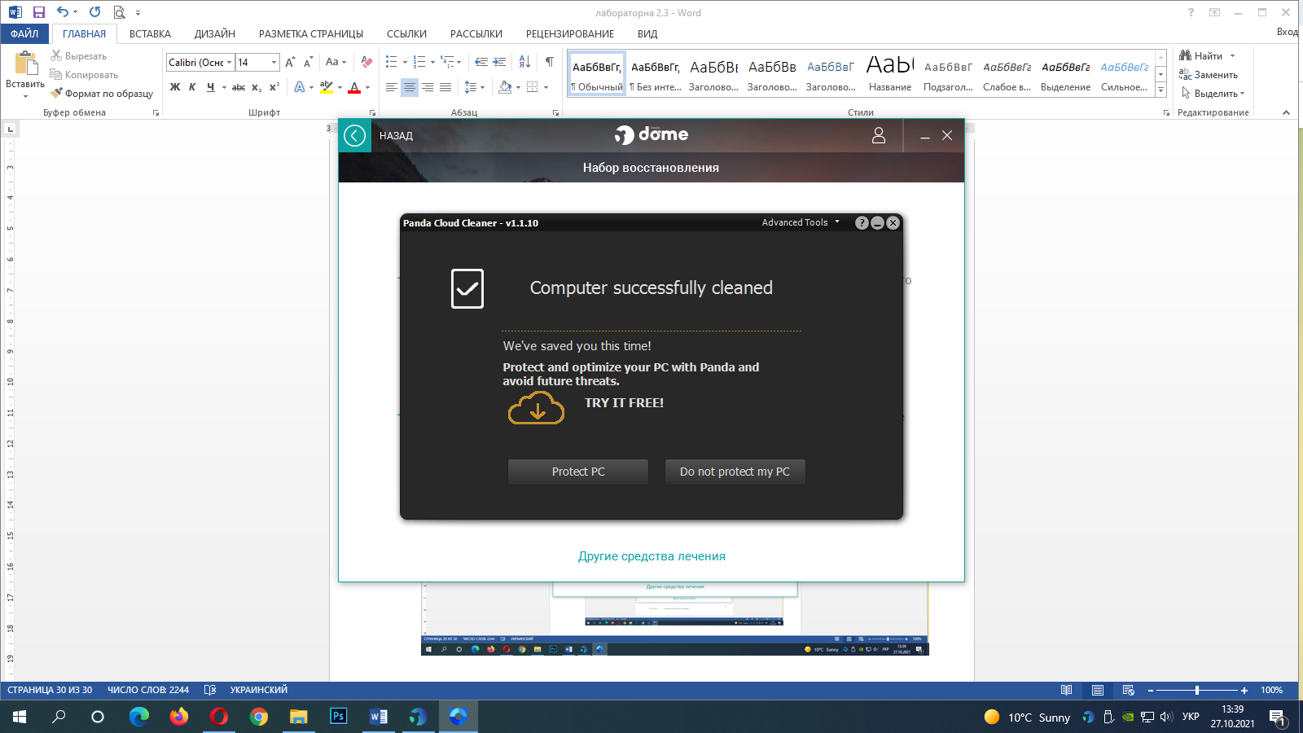Open the Advanced Tools dropdown in Cloud Cleaner
This screenshot has width=1303, height=733.
(x=801, y=222)
